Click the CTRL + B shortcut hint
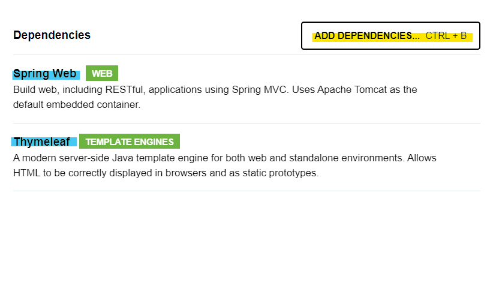This screenshot has height=283, width=490. [446, 35]
